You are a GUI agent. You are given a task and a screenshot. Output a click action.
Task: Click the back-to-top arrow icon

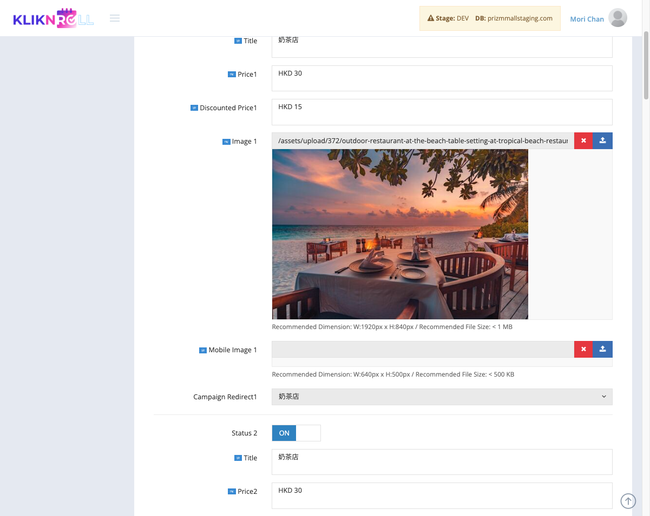(x=628, y=501)
